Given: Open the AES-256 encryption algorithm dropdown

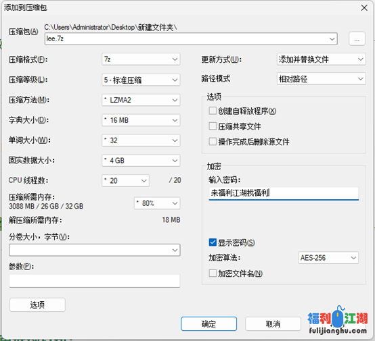Looking at the screenshot, I should click(x=328, y=258).
